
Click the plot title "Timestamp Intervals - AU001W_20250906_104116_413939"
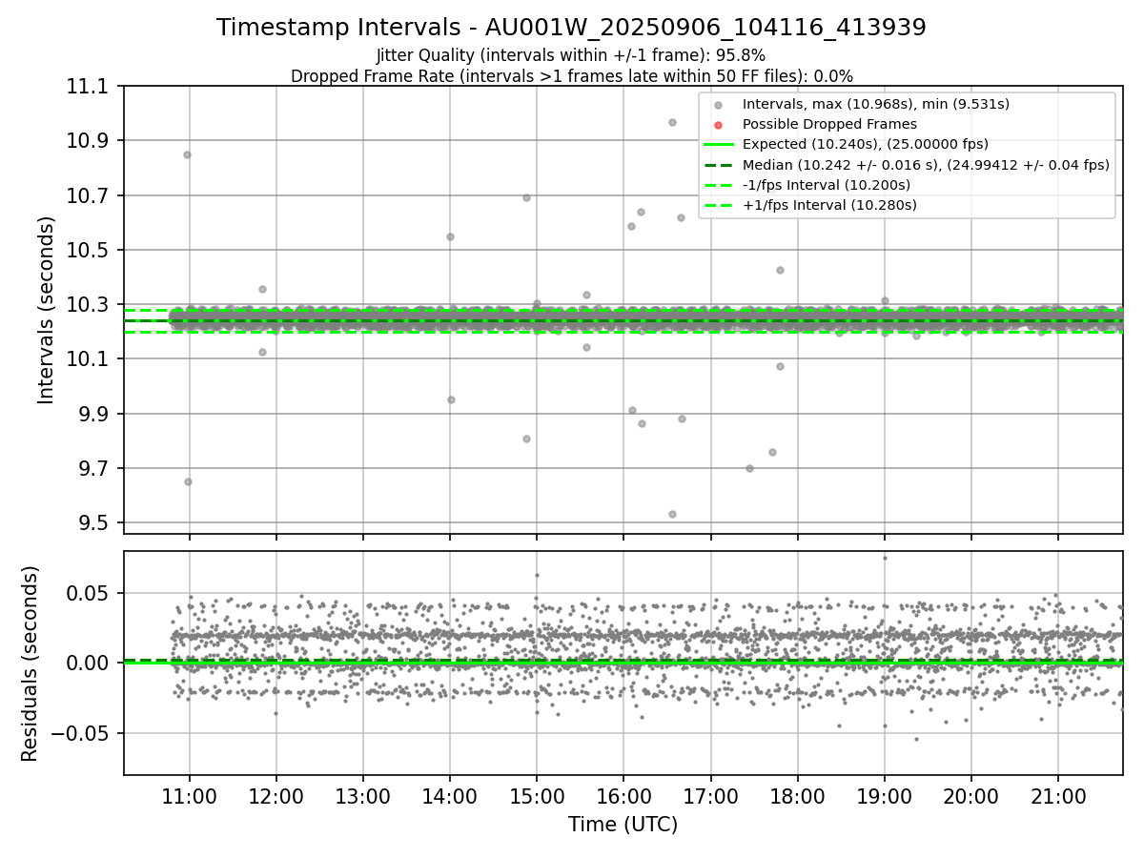pyautogui.click(x=571, y=28)
